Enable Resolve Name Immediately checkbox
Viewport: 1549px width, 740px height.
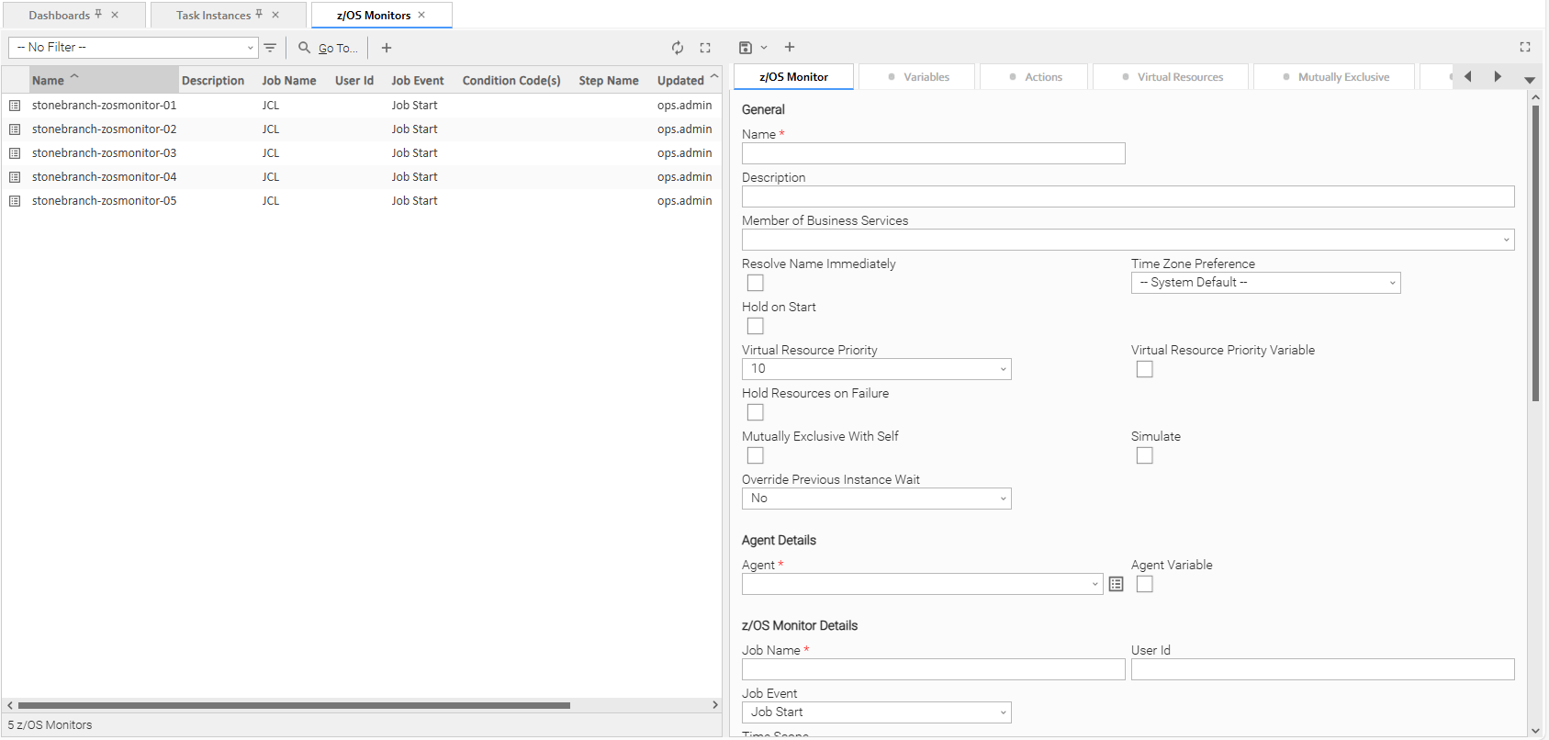point(755,283)
